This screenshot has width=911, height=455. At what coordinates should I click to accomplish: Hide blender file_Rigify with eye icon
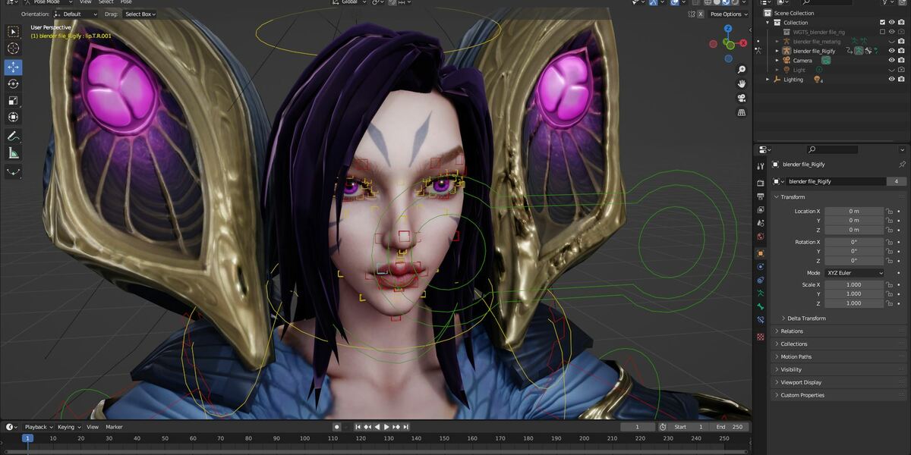[x=892, y=51]
